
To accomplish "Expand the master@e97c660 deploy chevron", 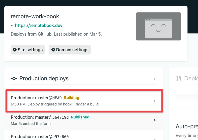I will [x=155, y=139].
